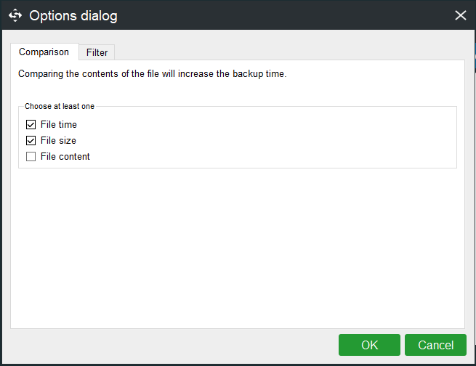
Task: Uncheck the File time checkbox
Action: 31,125
